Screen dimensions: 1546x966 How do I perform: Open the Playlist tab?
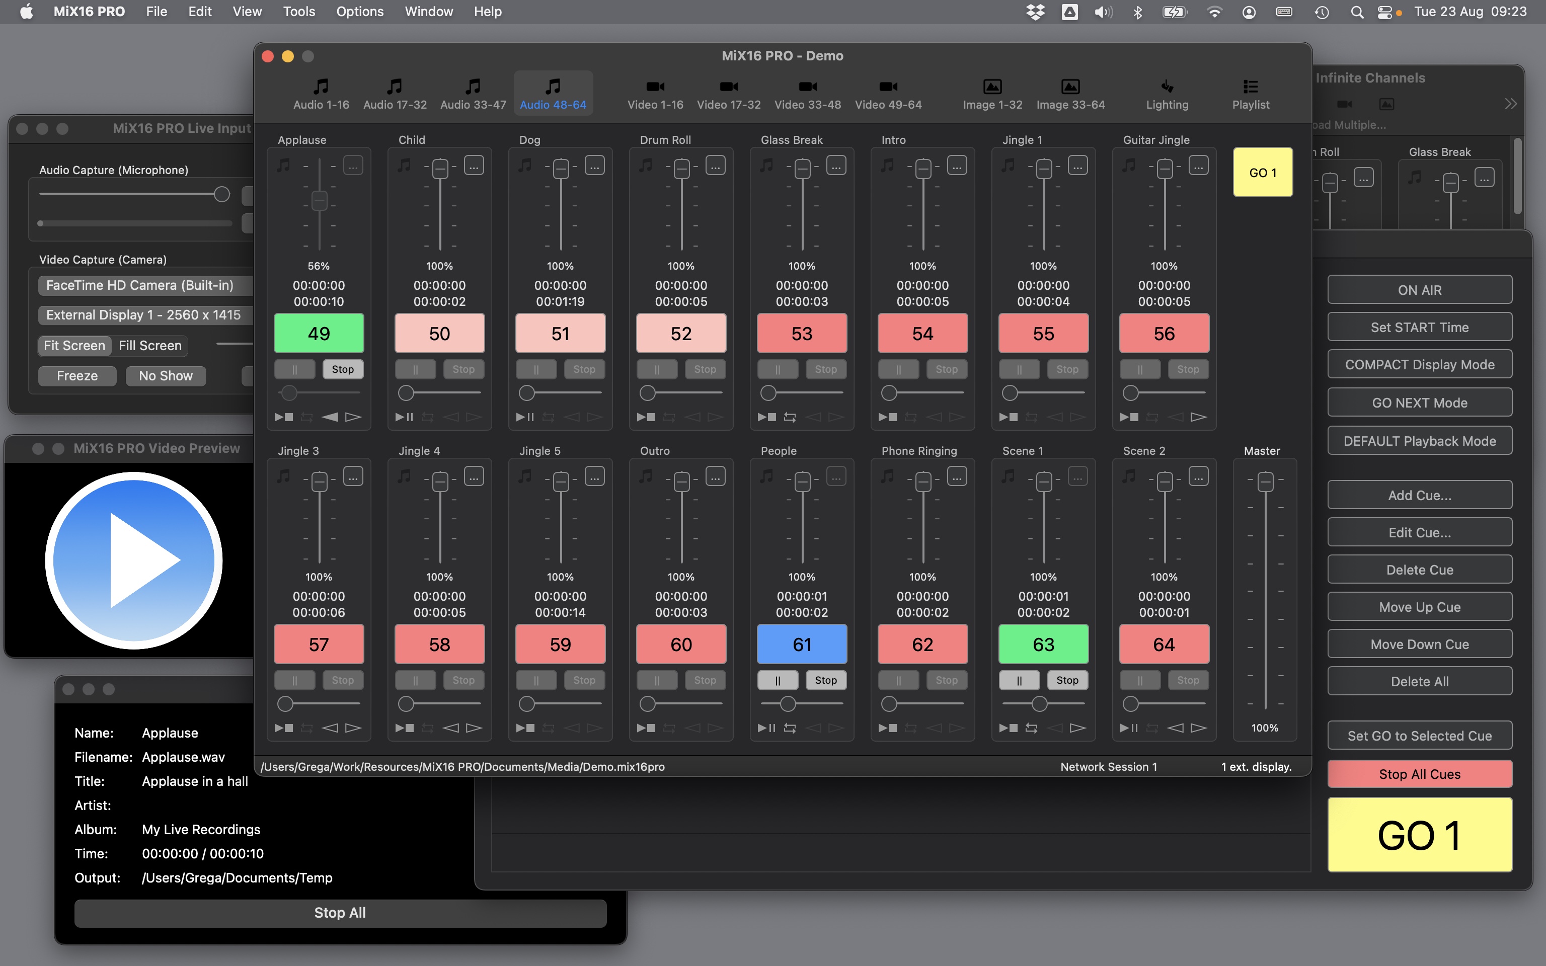pos(1250,93)
